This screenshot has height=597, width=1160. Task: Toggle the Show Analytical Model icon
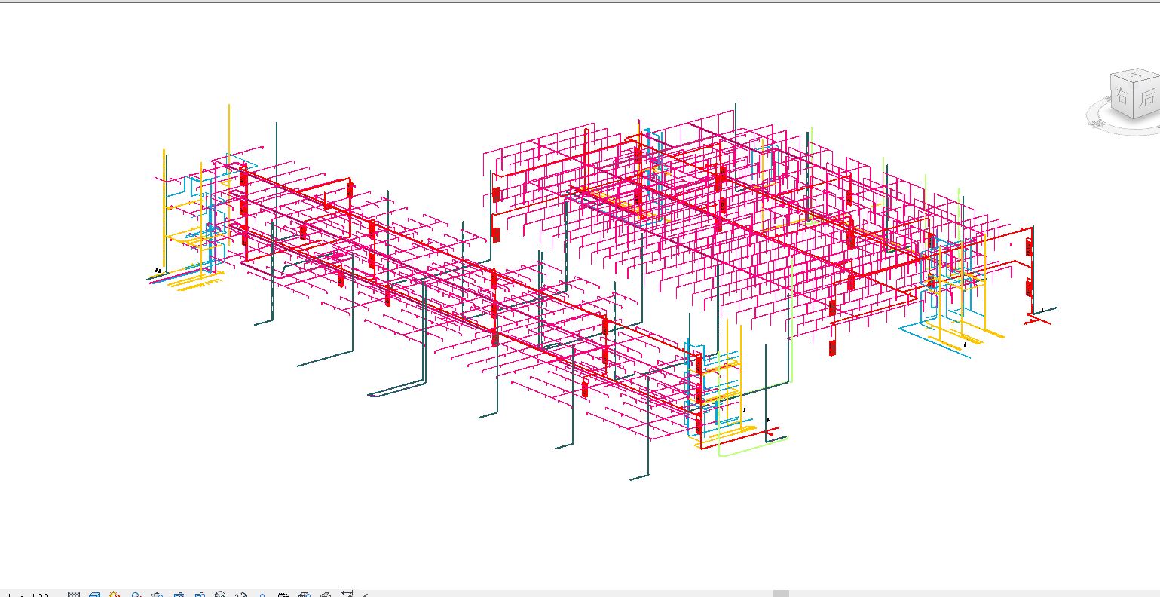click(x=305, y=595)
